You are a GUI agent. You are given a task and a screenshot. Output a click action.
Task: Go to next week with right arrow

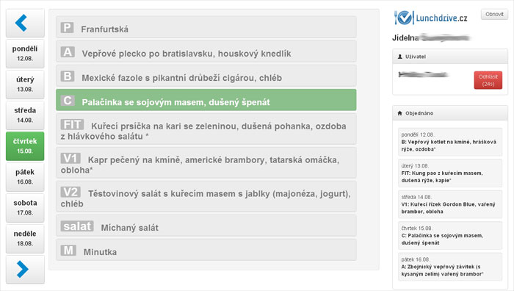25,270
